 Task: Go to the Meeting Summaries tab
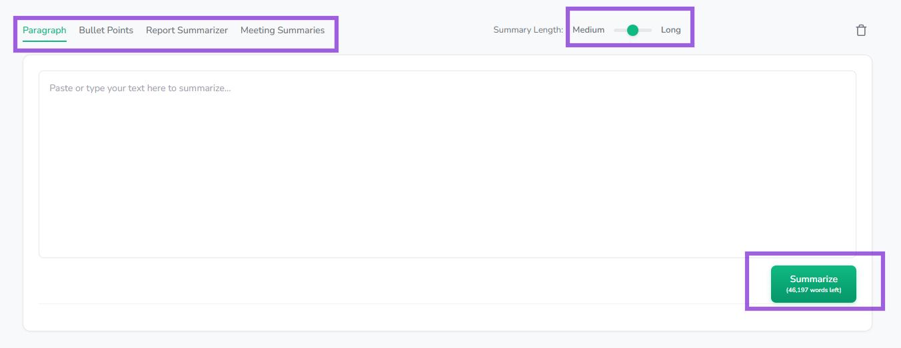283,30
